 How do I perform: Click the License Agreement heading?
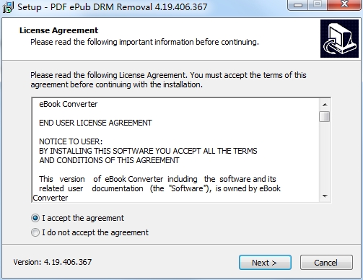(x=58, y=30)
